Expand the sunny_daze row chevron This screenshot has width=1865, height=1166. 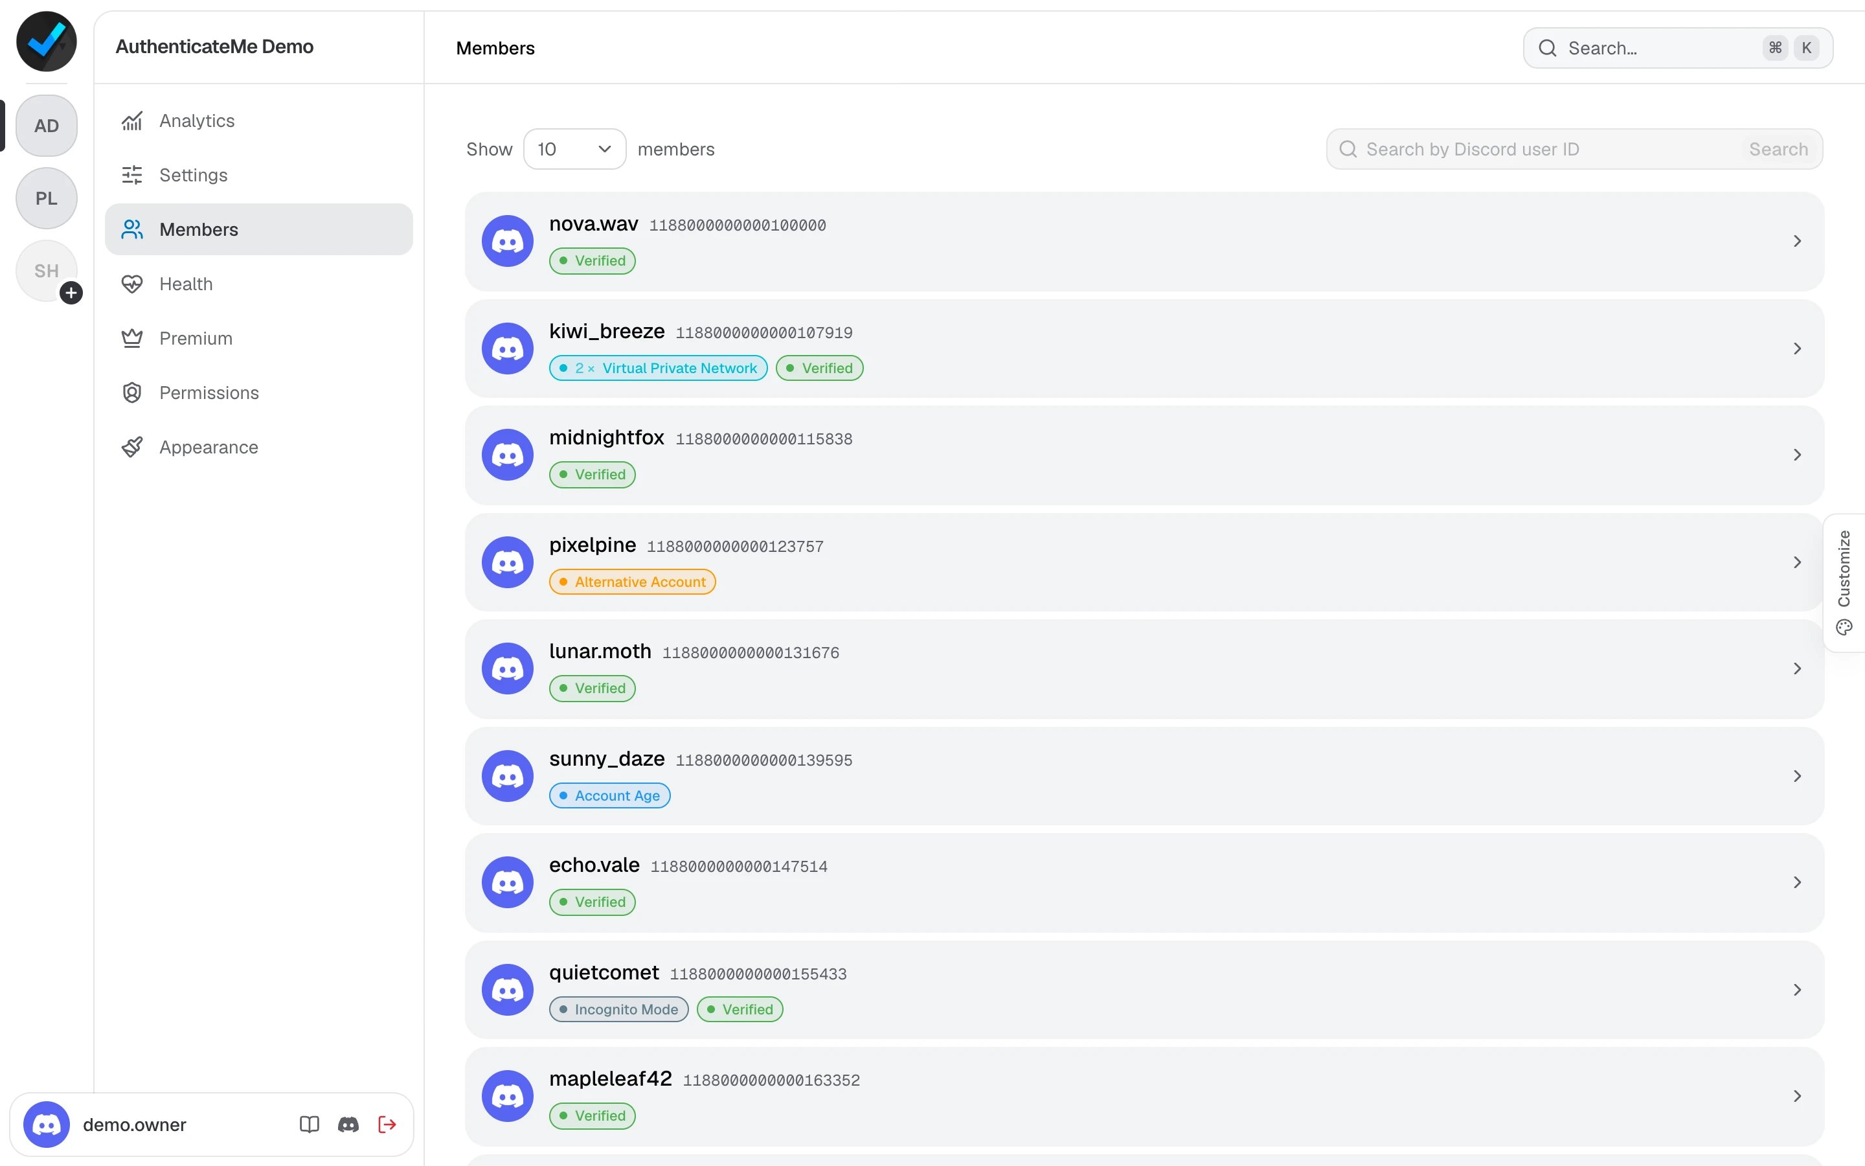pos(1797,776)
